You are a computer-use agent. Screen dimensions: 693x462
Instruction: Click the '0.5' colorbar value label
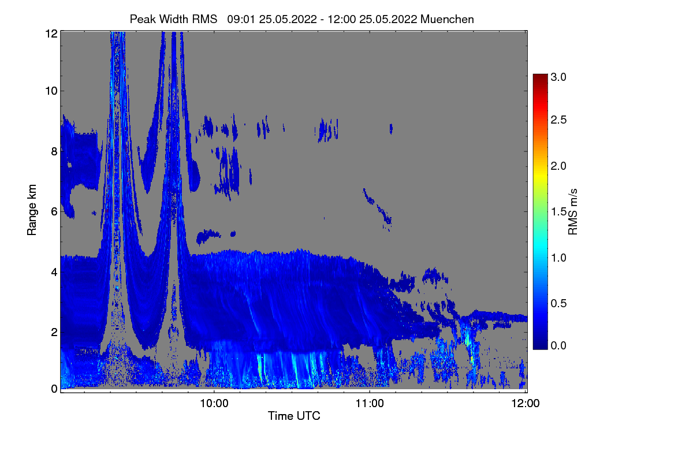(x=558, y=303)
